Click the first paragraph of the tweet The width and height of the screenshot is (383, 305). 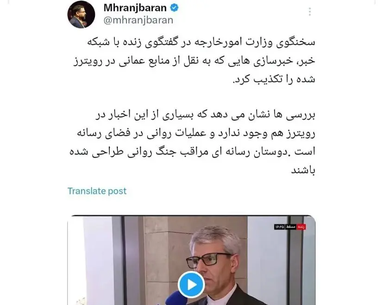[x=194, y=61]
